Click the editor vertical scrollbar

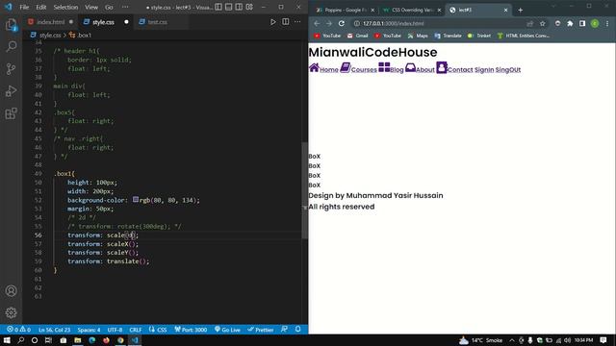[x=304, y=190]
